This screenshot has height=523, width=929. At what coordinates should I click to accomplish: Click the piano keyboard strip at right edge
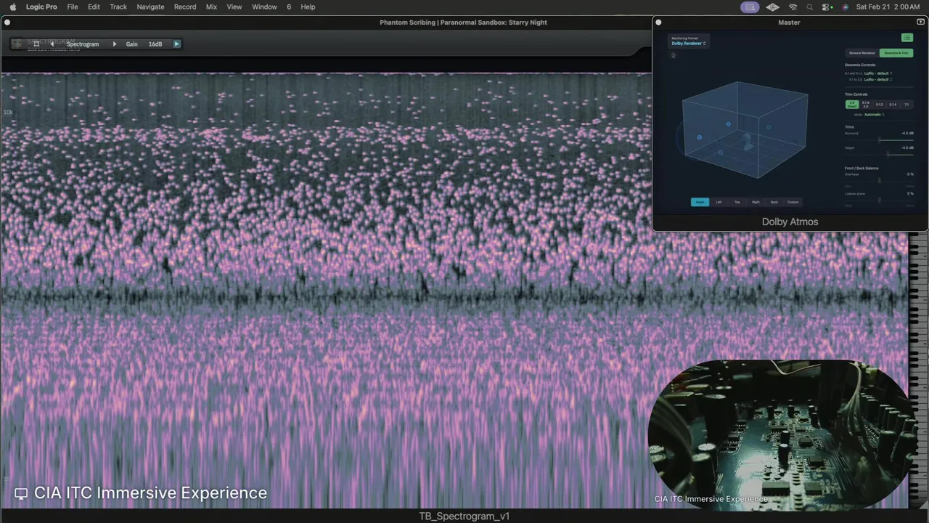coord(918,370)
